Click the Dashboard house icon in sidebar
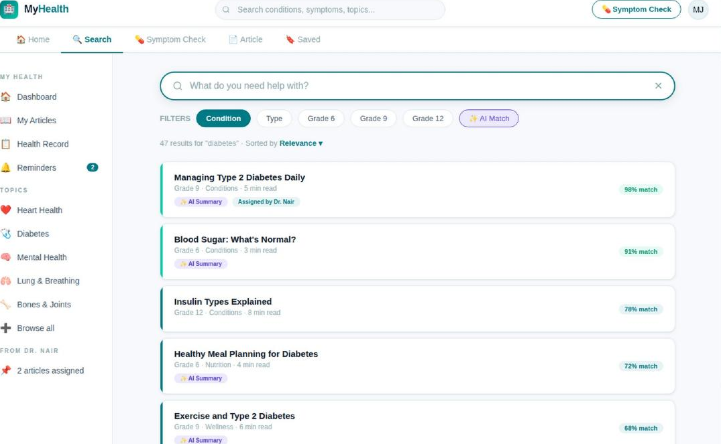Screen dimensions: 721x444 point(5,97)
